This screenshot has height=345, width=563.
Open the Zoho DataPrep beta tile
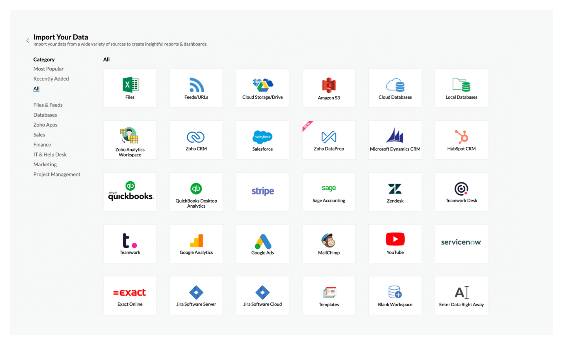tap(329, 140)
